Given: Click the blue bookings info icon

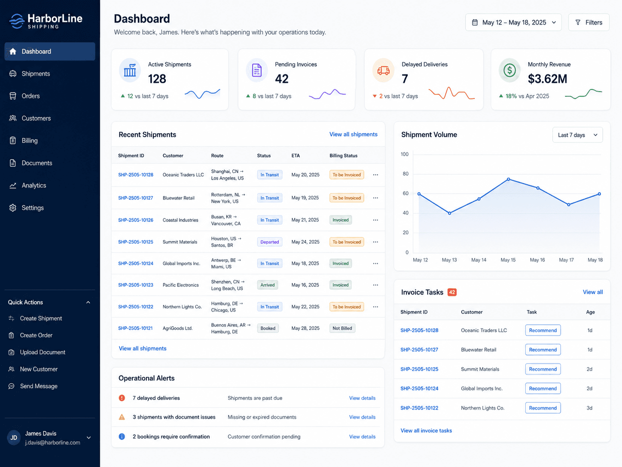Looking at the screenshot, I should pos(122,436).
